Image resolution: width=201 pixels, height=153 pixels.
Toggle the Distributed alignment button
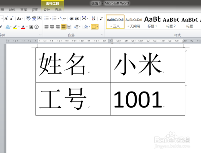(x=69, y=27)
